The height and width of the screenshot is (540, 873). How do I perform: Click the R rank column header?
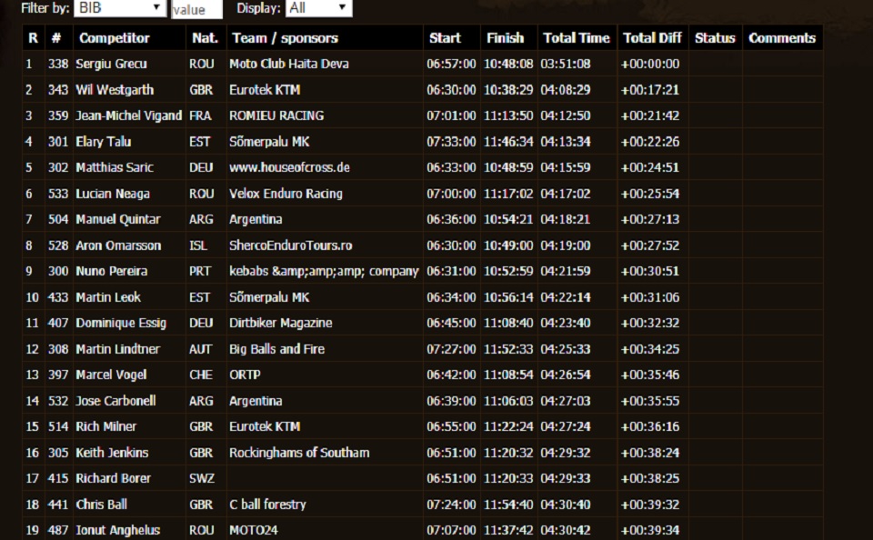click(33, 38)
